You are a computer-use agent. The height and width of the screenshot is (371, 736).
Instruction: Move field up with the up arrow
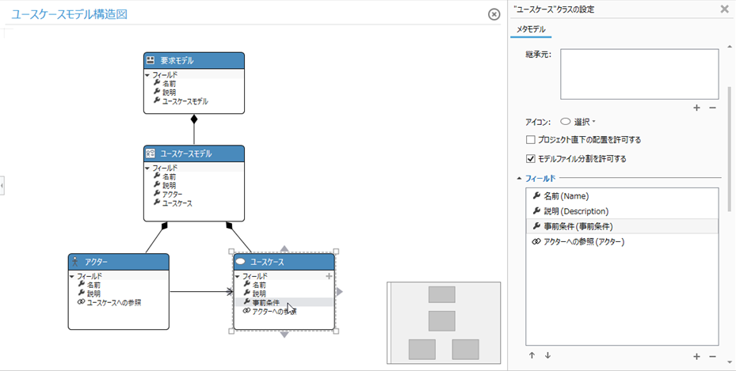pos(532,356)
